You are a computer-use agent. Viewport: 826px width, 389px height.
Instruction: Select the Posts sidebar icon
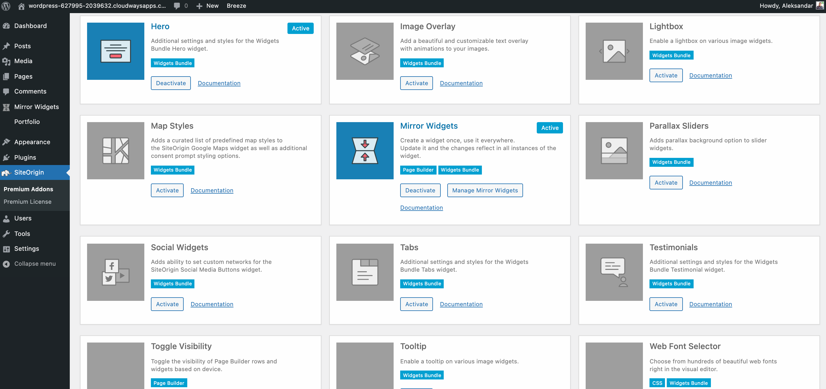pos(7,46)
